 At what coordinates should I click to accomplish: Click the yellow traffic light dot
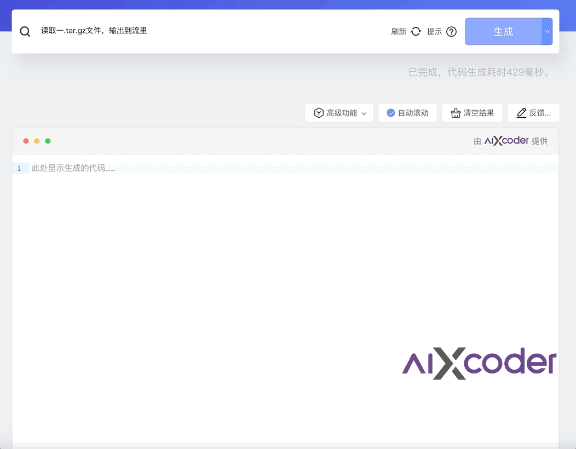click(37, 141)
